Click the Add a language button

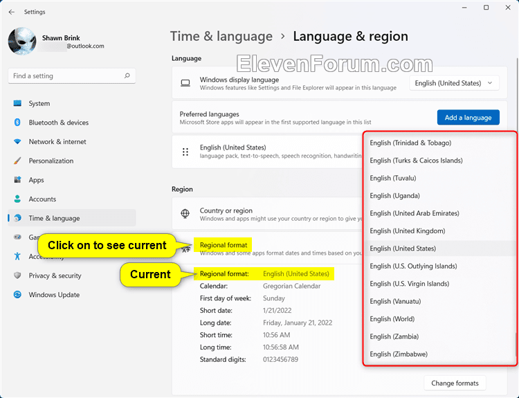pos(468,118)
